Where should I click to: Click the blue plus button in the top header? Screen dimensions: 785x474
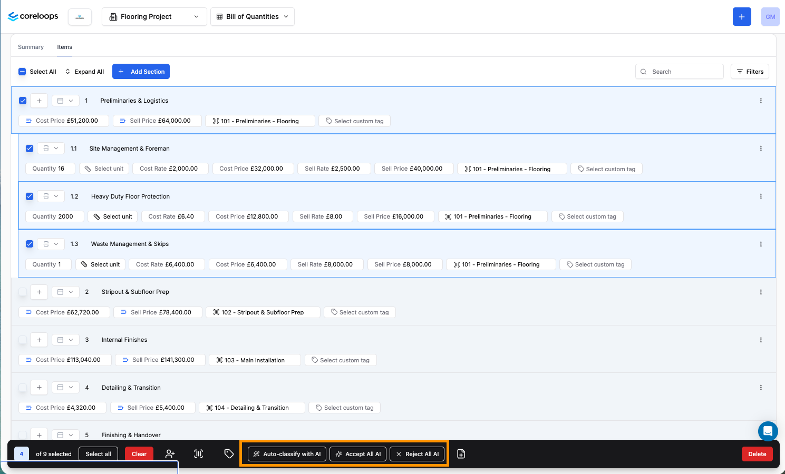742,17
